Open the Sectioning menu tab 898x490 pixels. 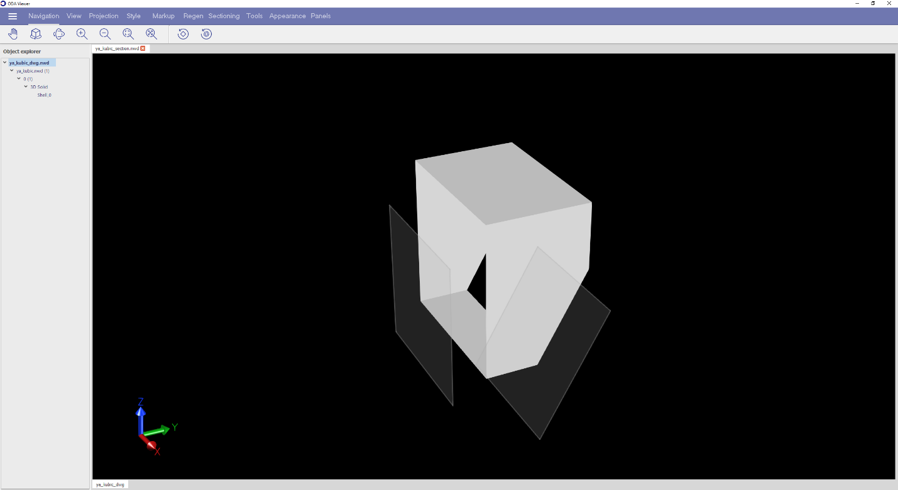pyautogui.click(x=224, y=16)
